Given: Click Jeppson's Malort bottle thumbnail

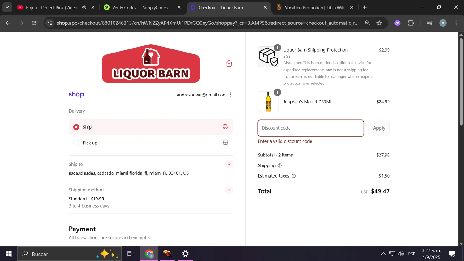Looking at the screenshot, I should 268,101.
